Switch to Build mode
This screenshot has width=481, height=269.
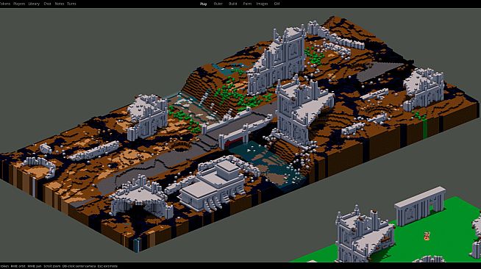coord(233,4)
